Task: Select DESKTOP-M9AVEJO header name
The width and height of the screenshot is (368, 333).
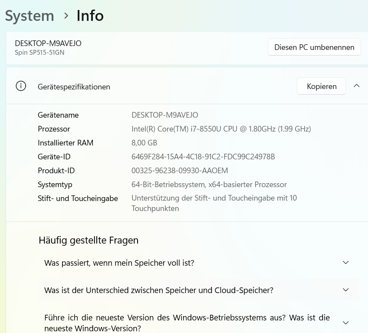Action: click(x=48, y=43)
